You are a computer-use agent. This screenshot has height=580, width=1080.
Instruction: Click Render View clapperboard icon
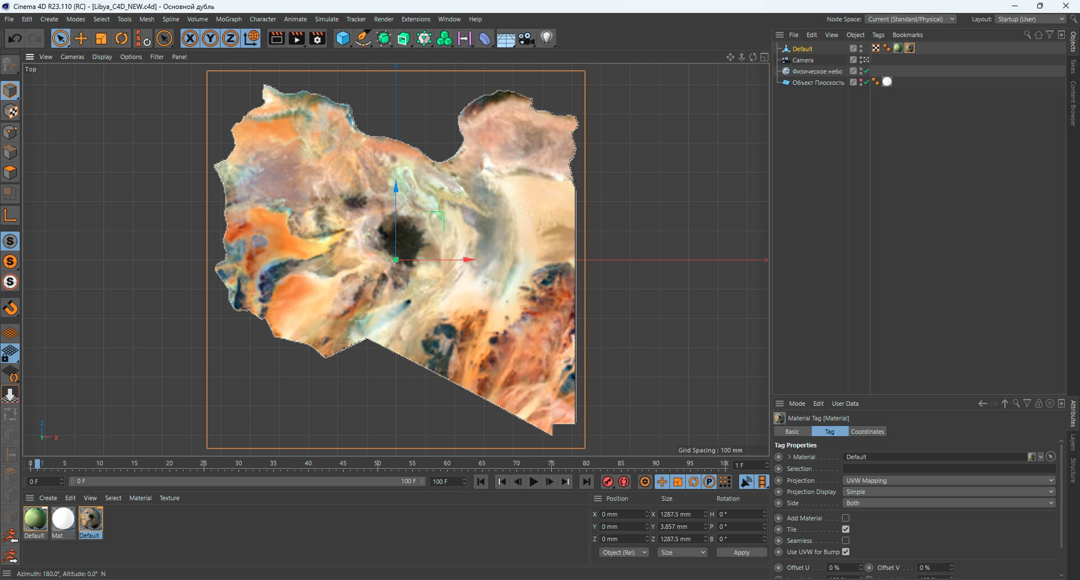pyautogui.click(x=276, y=38)
